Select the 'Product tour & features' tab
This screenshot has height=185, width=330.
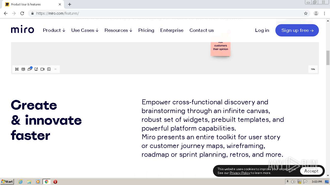pos(33,4)
